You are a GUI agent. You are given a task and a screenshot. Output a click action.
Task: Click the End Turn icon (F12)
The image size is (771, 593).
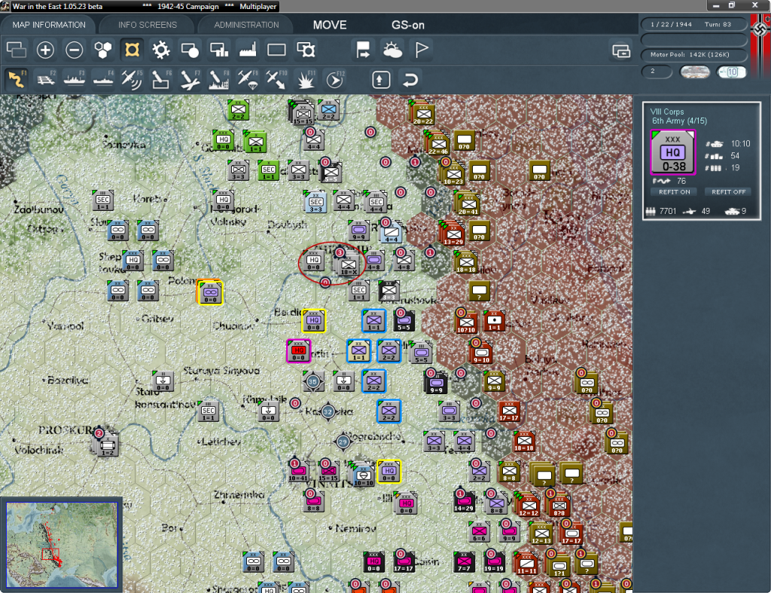coord(335,80)
